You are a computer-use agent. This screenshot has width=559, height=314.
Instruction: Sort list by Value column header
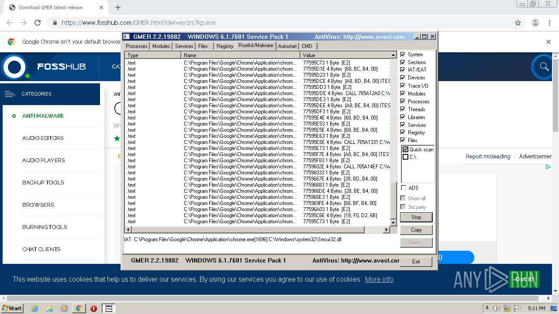345,55
